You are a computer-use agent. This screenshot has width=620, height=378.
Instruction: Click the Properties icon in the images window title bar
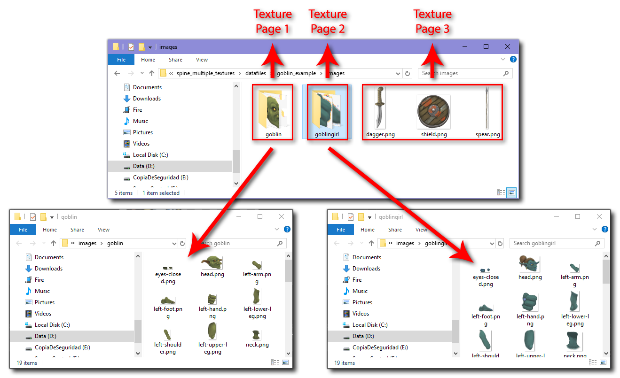coord(131,47)
